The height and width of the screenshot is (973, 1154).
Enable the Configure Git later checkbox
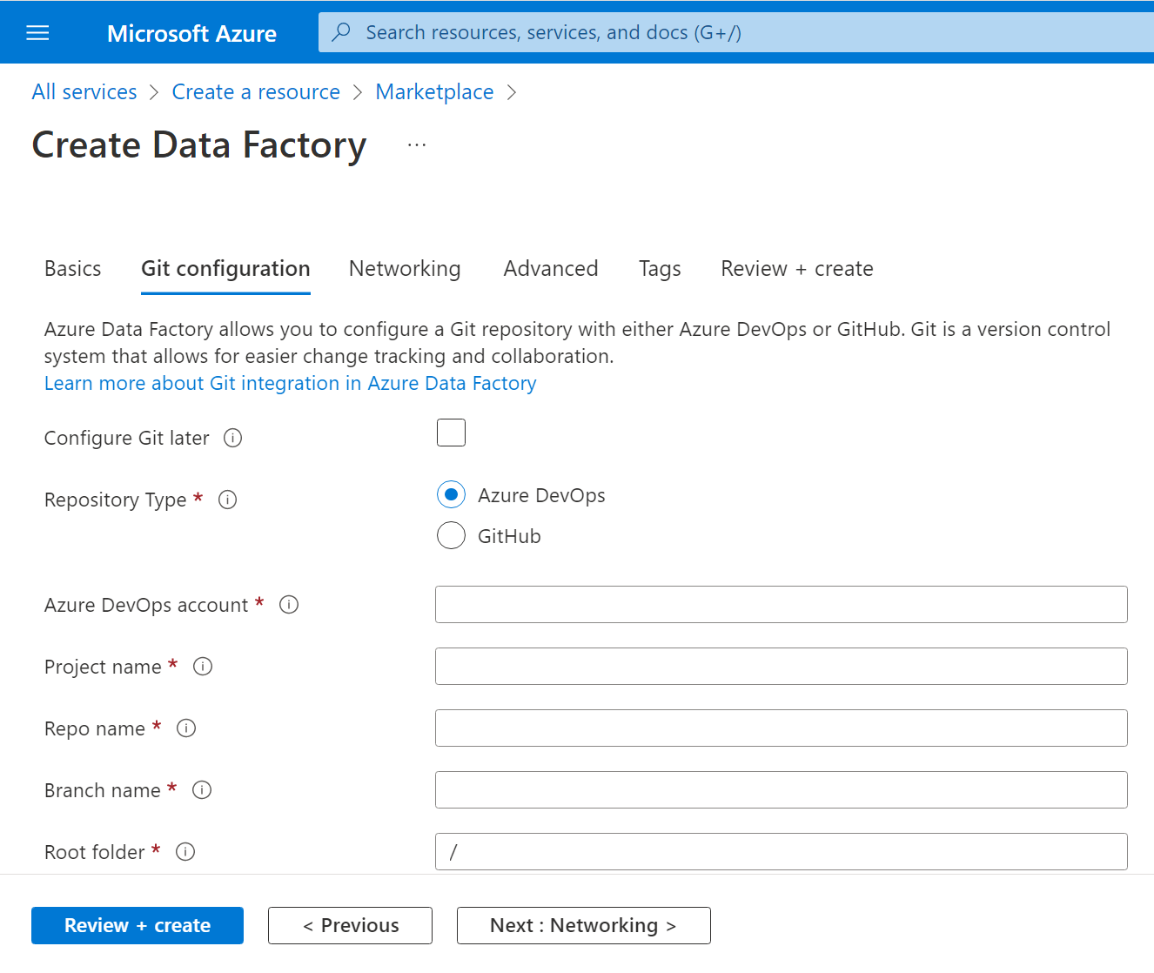[451, 433]
